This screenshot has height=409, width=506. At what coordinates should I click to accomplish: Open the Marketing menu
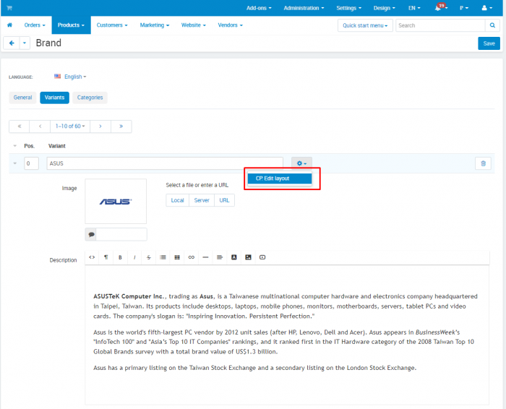coord(155,25)
